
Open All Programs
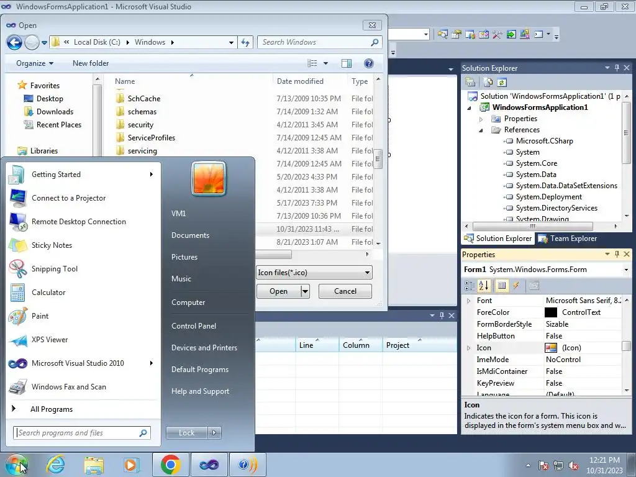(x=52, y=409)
